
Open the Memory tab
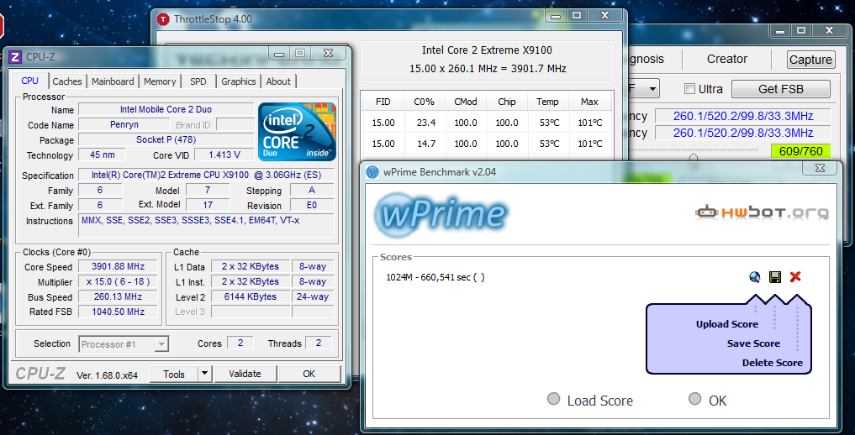160,81
